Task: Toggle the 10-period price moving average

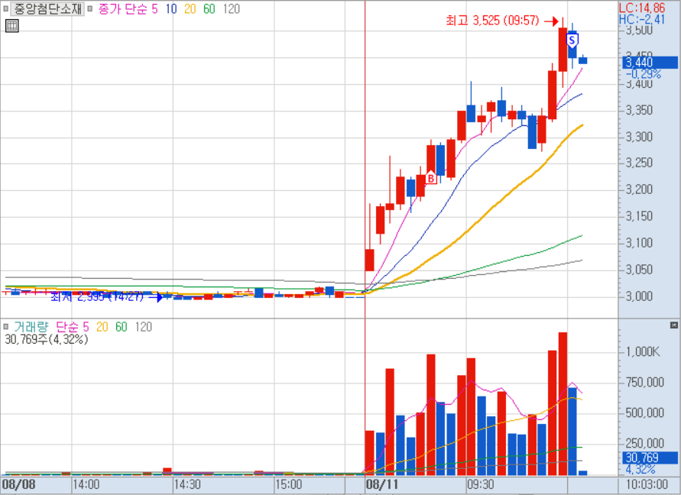Action: [x=170, y=9]
